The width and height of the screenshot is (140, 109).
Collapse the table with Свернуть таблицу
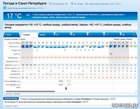pos(12,94)
